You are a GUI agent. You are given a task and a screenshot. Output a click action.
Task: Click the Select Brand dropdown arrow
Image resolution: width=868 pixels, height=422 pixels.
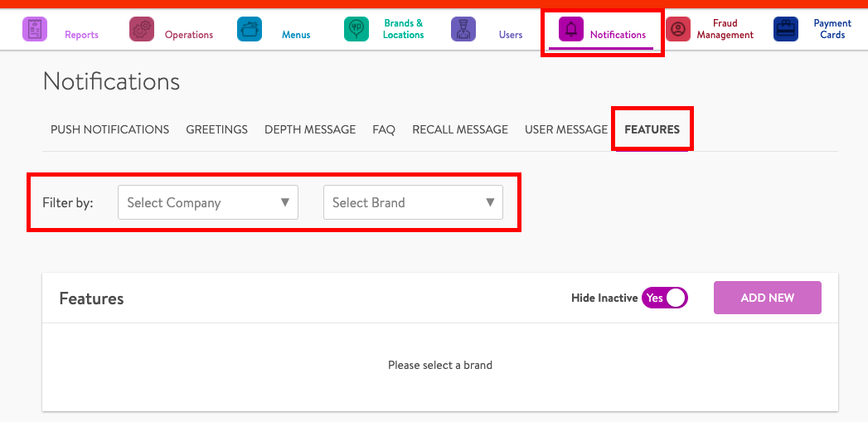(x=490, y=202)
